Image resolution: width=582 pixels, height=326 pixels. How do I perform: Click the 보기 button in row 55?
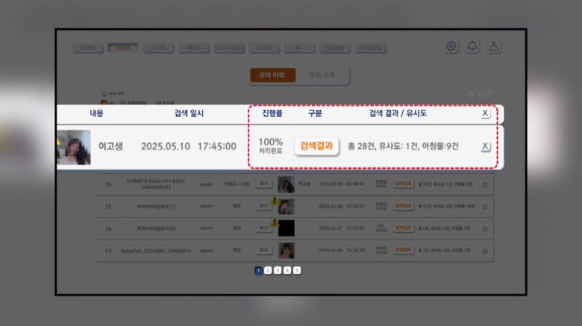pyautogui.click(x=263, y=206)
